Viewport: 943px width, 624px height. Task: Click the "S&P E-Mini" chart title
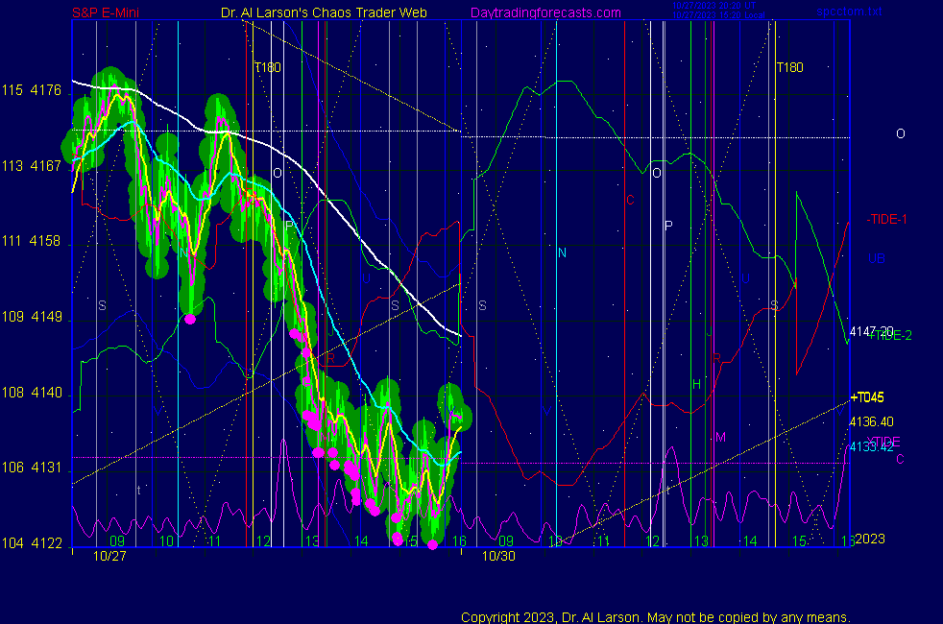(x=106, y=12)
